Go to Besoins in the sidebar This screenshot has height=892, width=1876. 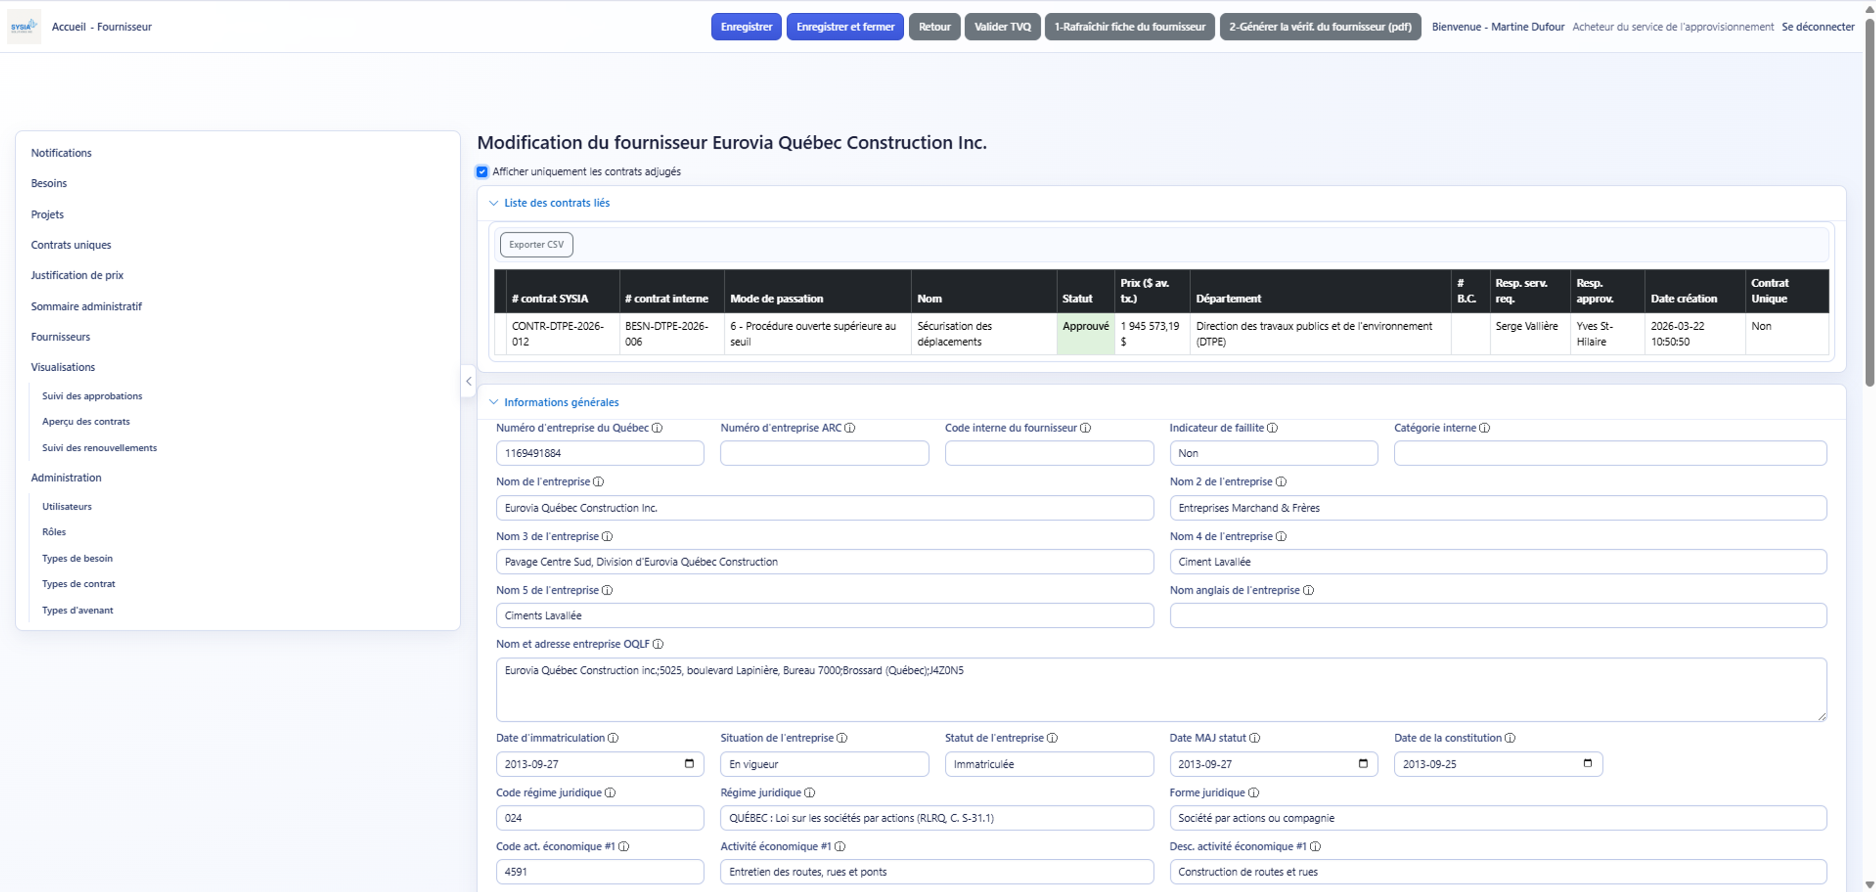tap(49, 184)
